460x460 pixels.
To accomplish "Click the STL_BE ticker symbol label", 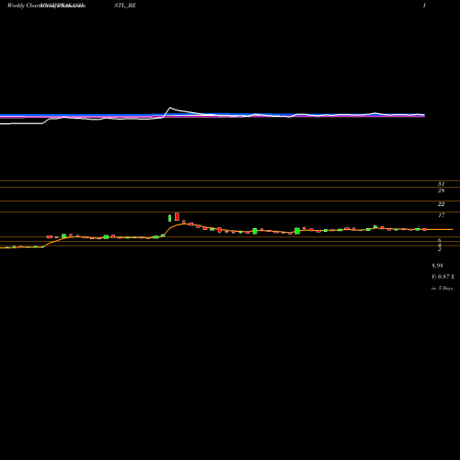I will [x=125, y=6].
